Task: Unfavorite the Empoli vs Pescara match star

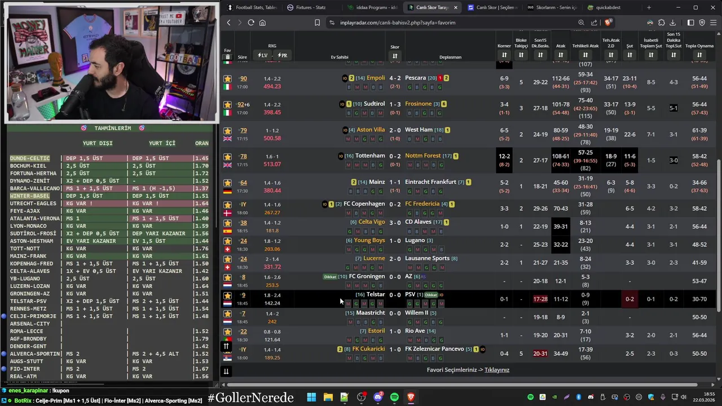Action: 227,78
